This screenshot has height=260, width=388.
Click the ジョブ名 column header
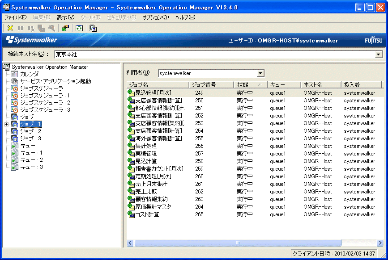coord(158,85)
